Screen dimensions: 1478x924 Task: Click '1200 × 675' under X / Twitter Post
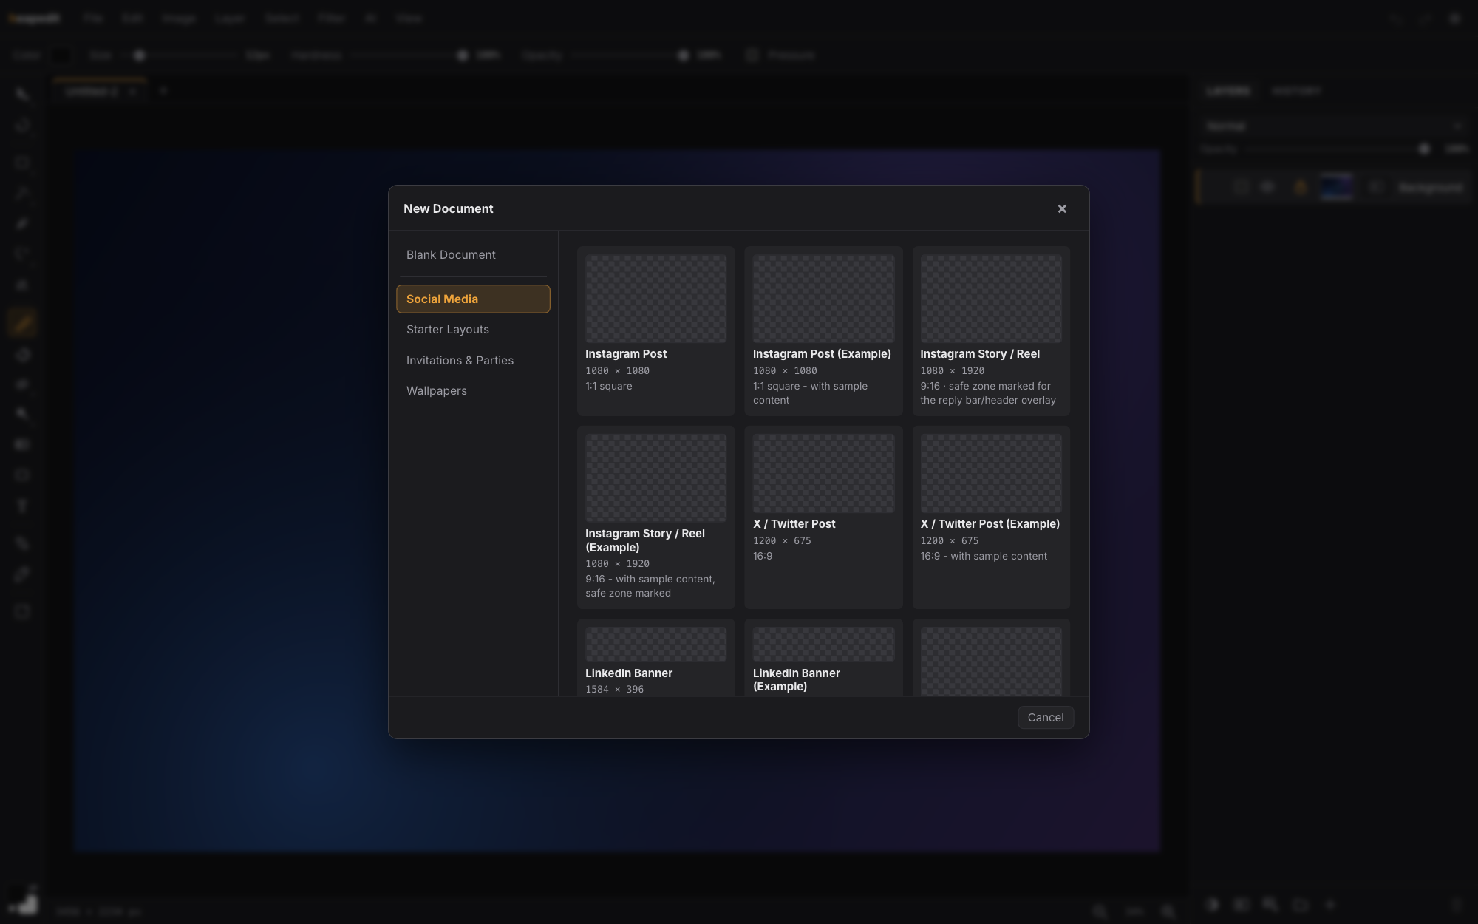click(782, 540)
